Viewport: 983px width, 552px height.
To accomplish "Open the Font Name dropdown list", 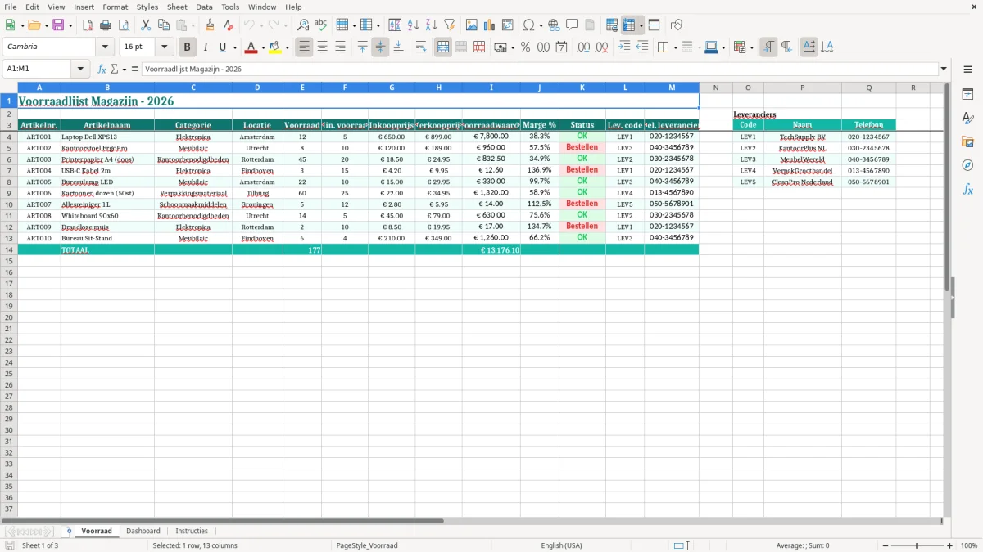I will coord(104,47).
